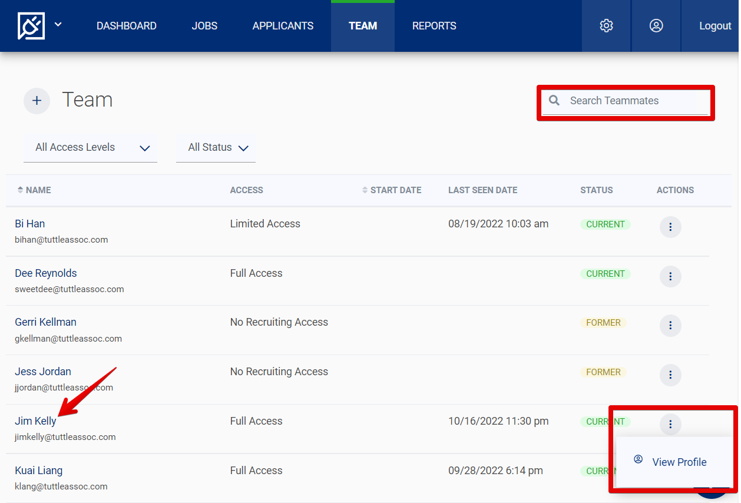Open the actions kebab menu for Jess Jordan
The width and height of the screenshot is (741, 503).
pyautogui.click(x=670, y=375)
